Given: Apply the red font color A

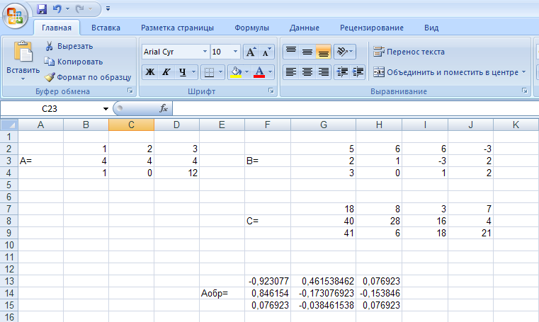Looking at the screenshot, I should pos(259,72).
